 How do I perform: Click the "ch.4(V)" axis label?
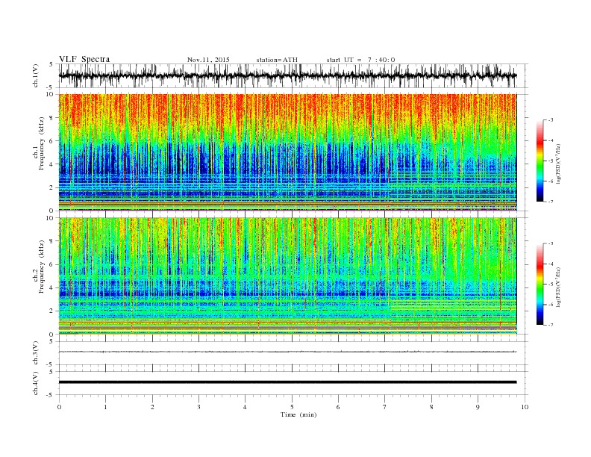(36, 383)
